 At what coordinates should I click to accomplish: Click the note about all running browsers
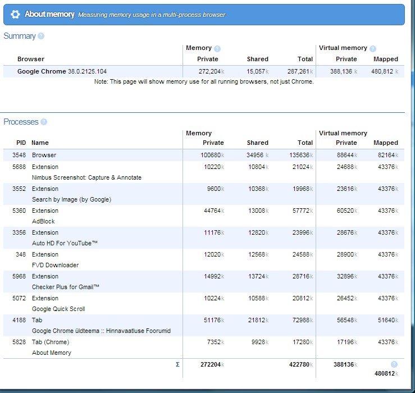pyautogui.click(x=204, y=82)
